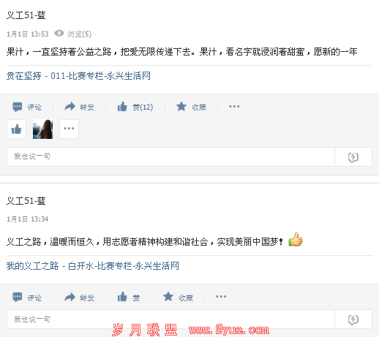The height and width of the screenshot is (337, 379).
Task: Click the comment icon on the second post
Action: pyautogui.click(x=18, y=297)
